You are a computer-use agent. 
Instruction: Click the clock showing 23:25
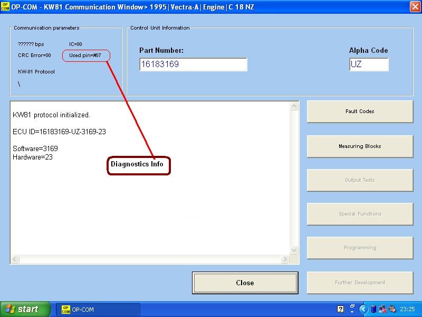click(407, 309)
